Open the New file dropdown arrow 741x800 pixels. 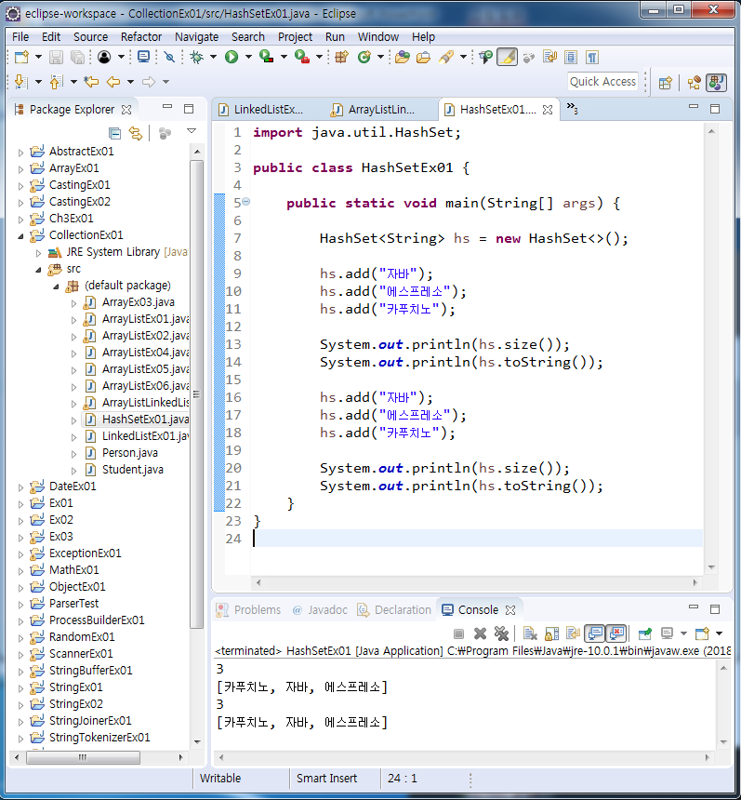[38, 57]
